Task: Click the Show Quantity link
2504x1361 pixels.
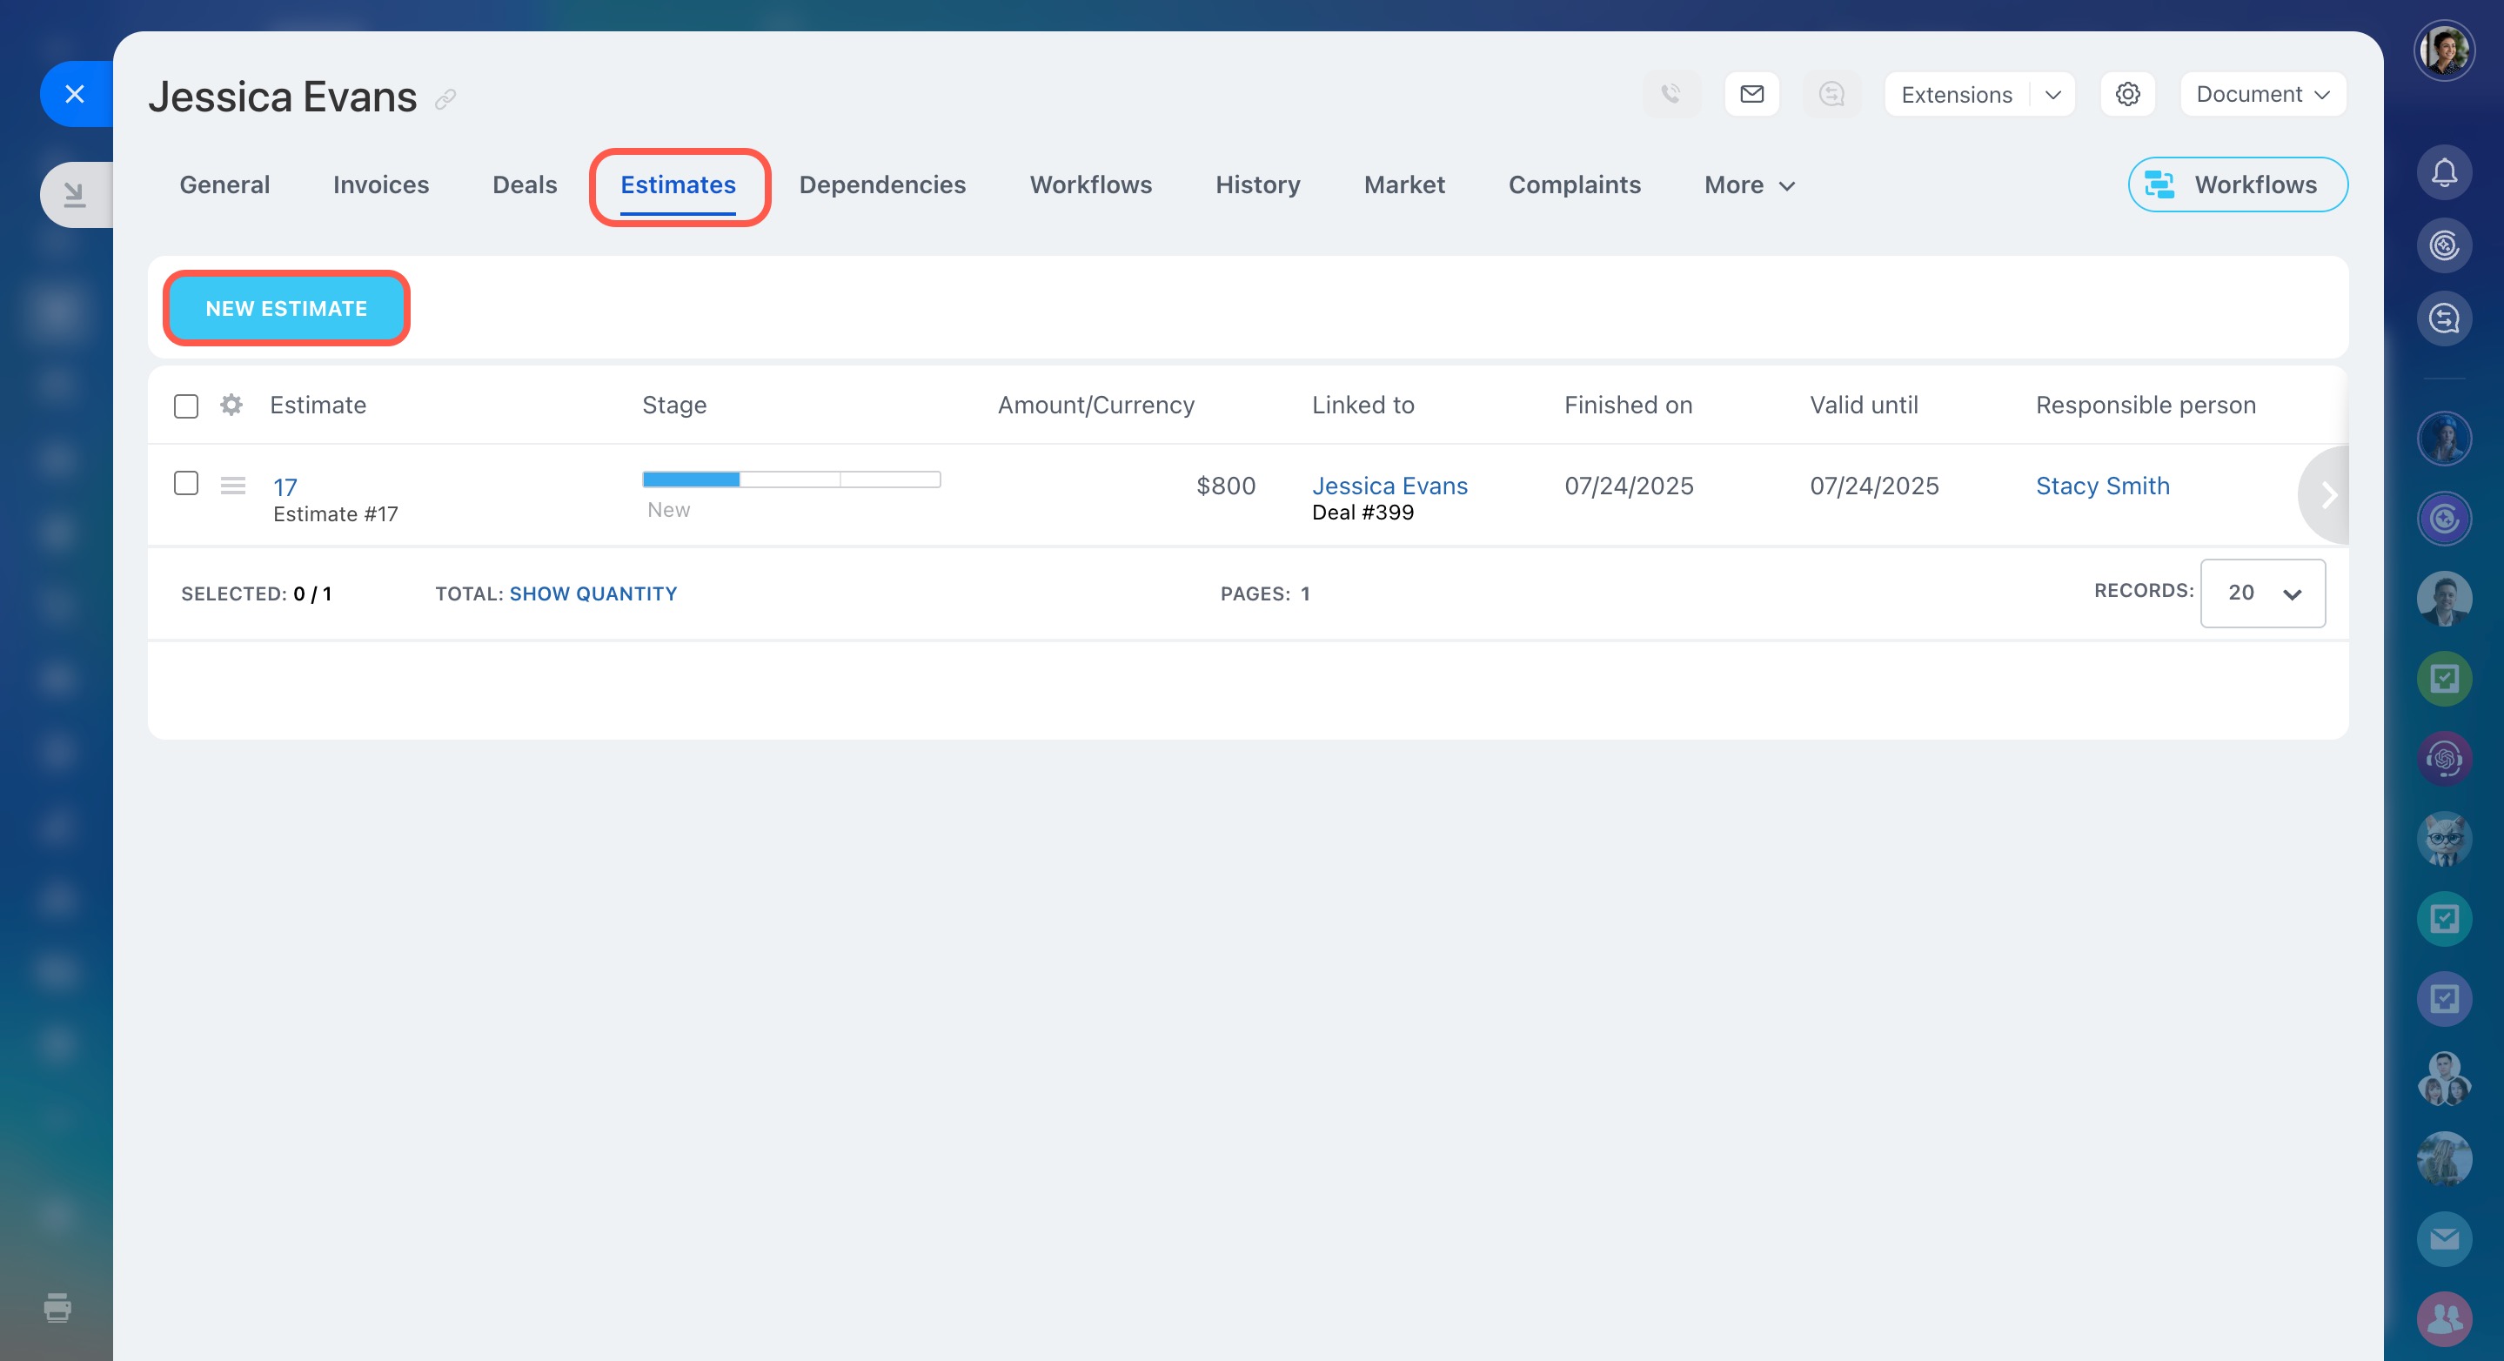Action: point(593,593)
